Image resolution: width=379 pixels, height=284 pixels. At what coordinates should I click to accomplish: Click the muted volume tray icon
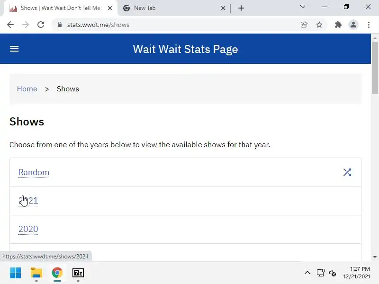click(x=333, y=273)
